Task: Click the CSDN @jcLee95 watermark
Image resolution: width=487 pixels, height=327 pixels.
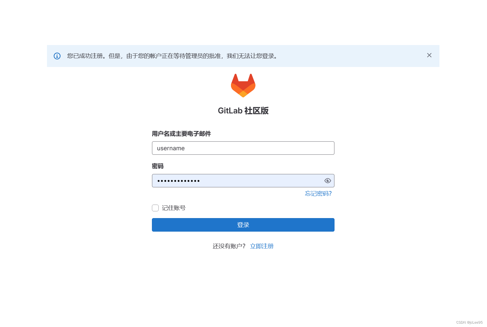Action: click(x=469, y=322)
